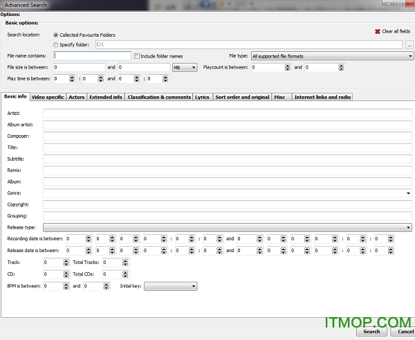Click the first Play time minutes spinner
This screenshot has height=340, width=415.
pyautogui.click(x=72, y=79)
